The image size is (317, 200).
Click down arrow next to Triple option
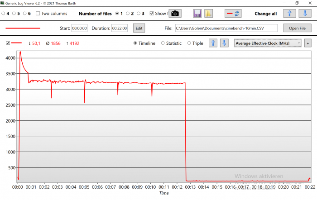(x=224, y=43)
